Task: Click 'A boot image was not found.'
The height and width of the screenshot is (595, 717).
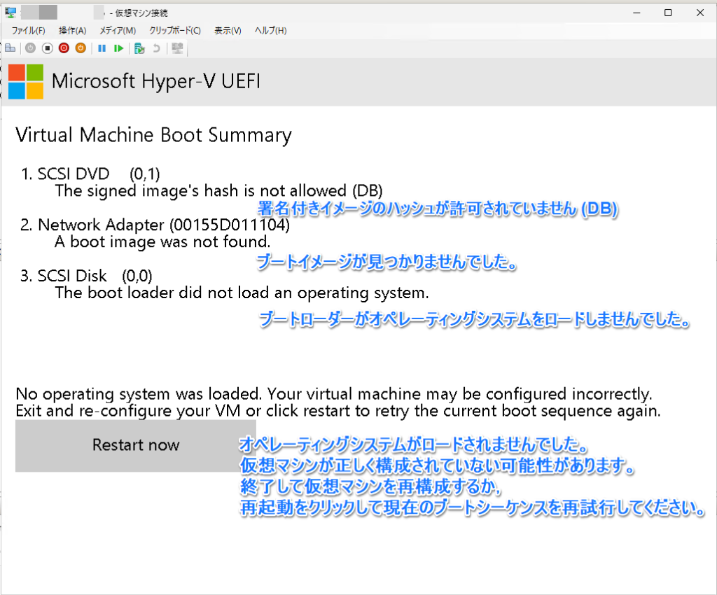Action: pyautogui.click(x=162, y=241)
